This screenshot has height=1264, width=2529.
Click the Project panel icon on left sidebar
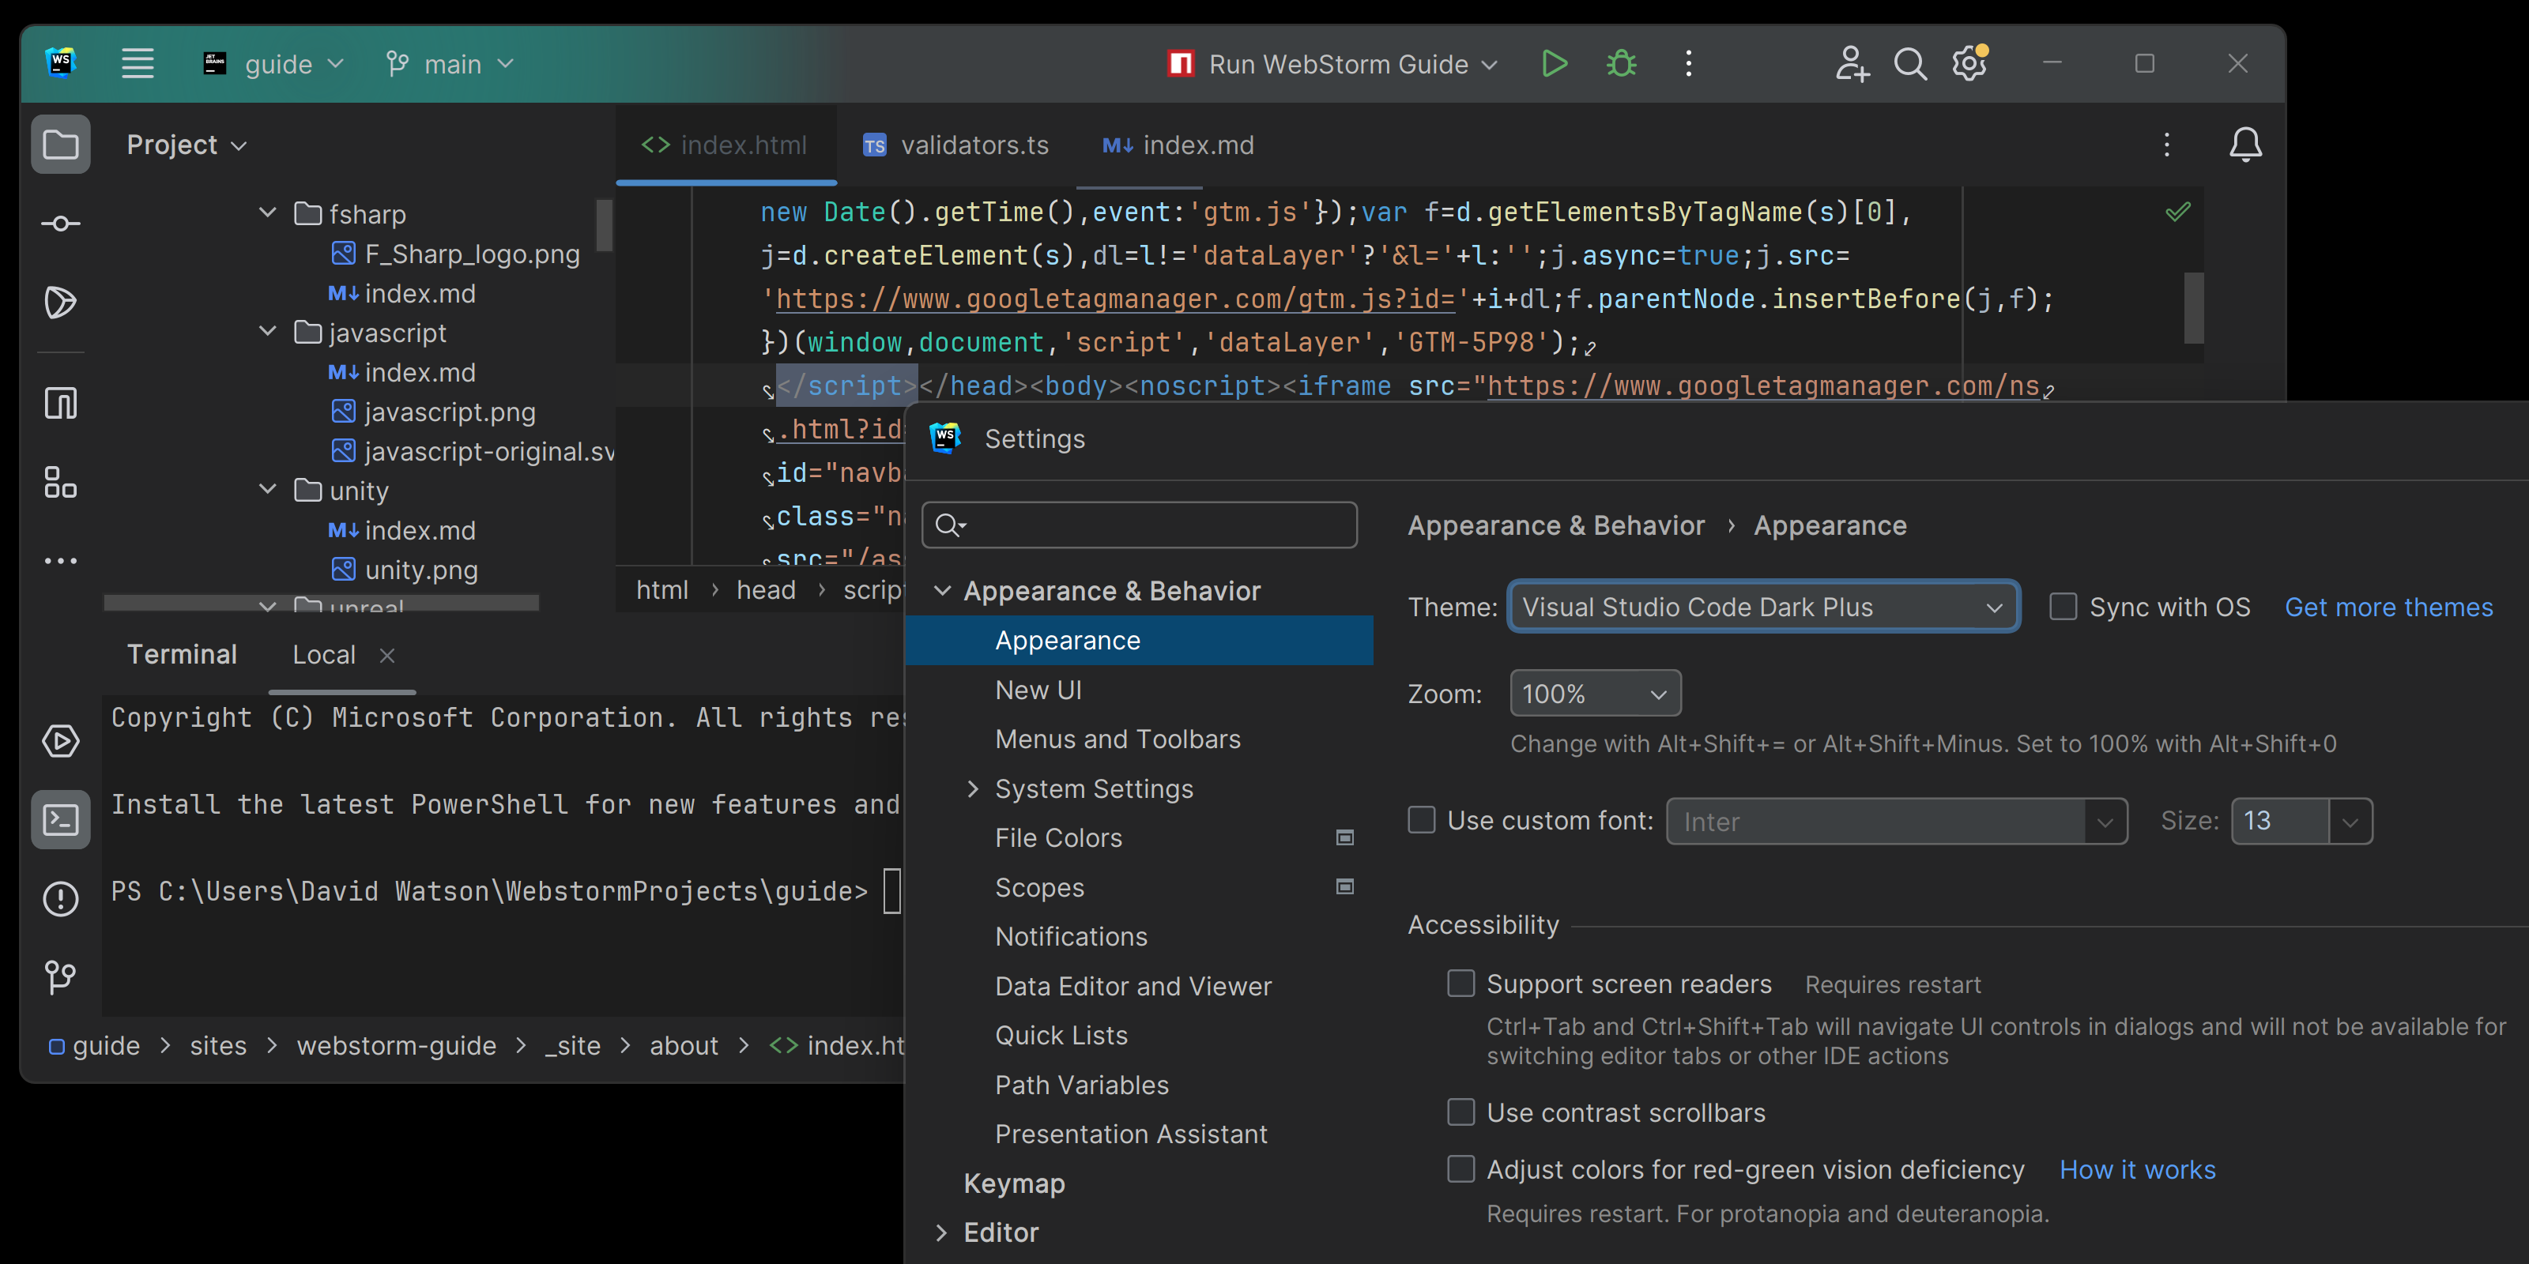(60, 144)
